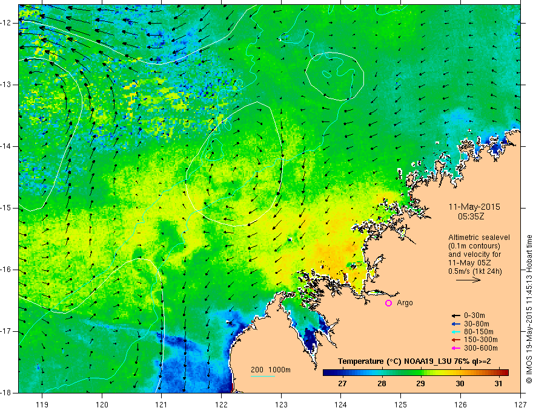533x411 pixels.
Task: Click the longitude axis label 123
Action: point(281,404)
